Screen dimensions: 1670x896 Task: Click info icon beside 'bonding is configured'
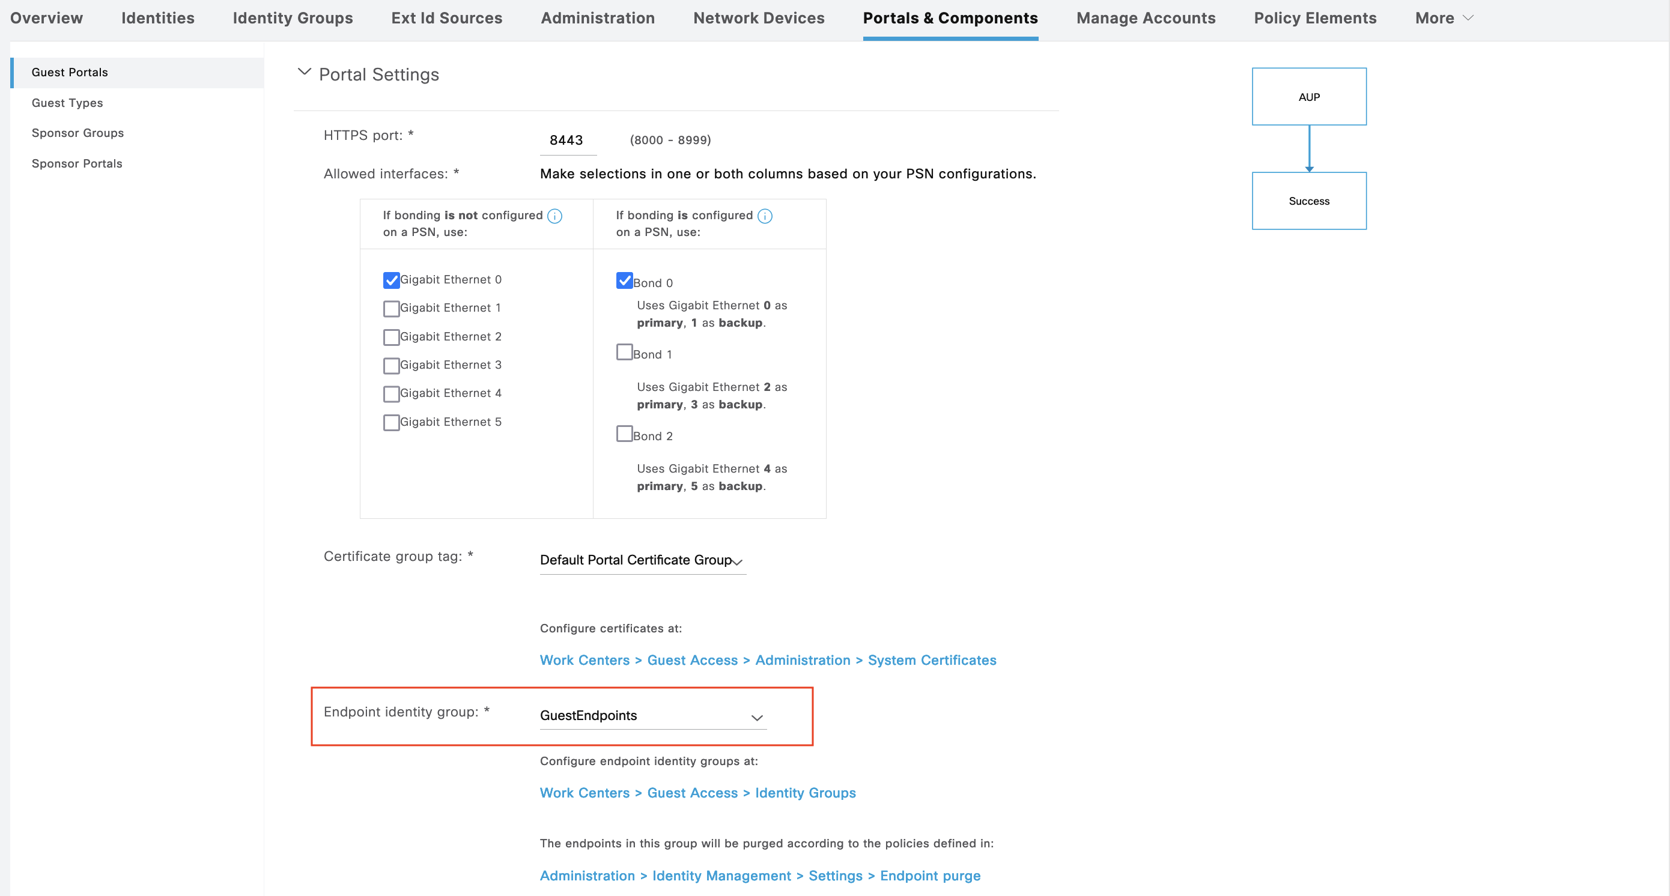(764, 216)
